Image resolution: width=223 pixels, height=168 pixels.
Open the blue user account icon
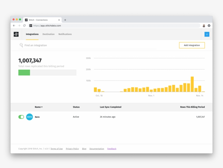(207, 34)
